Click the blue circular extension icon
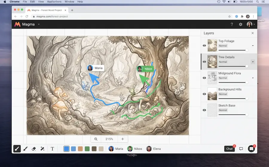This screenshot has width=269, height=167. click(x=236, y=16)
